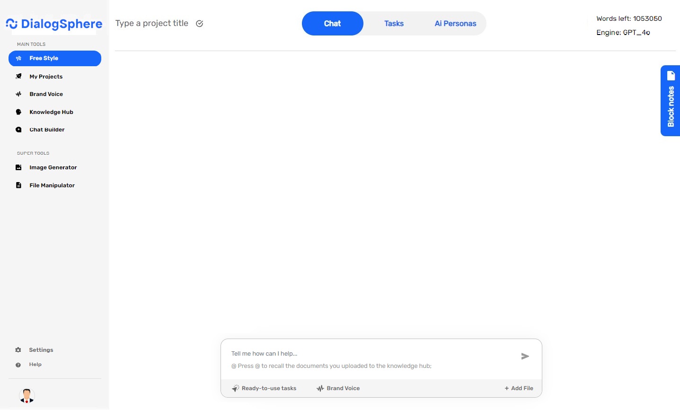This screenshot has height=410, width=680.
Task: Open the Brand Voice selector below the chat
Action: [x=338, y=388]
